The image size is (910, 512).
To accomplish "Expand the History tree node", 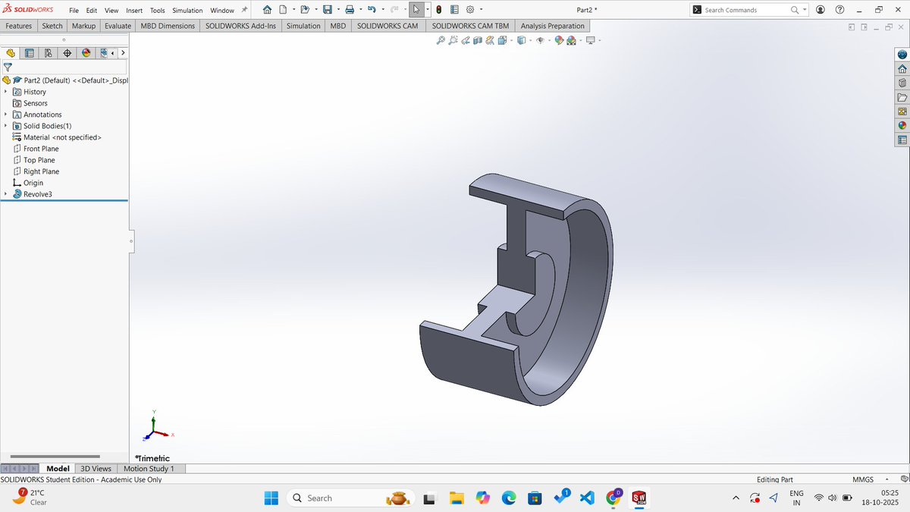I will pyautogui.click(x=6, y=92).
